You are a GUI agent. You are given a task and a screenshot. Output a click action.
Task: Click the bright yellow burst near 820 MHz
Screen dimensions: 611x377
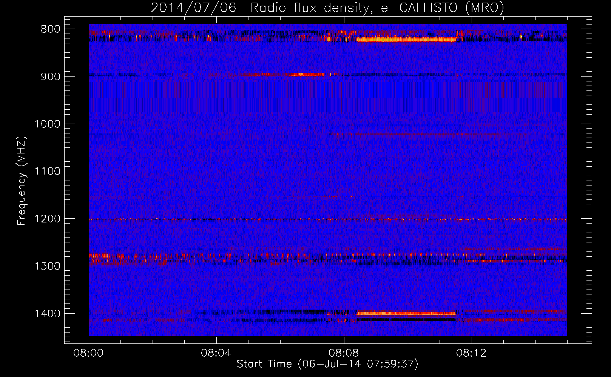(407, 40)
